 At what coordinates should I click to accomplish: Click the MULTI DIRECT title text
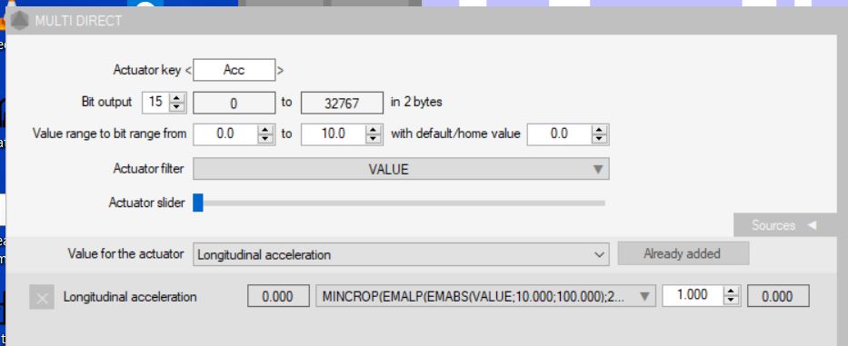tap(78, 21)
